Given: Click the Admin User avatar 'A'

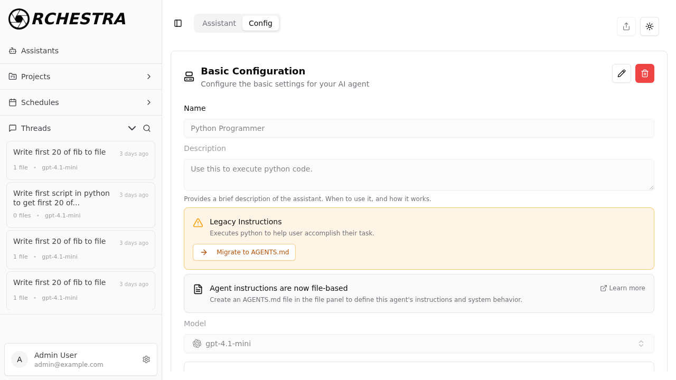Looking at the screenshot, I should pos(20,359).
